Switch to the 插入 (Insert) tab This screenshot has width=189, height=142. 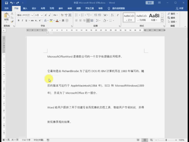[25, 8]
